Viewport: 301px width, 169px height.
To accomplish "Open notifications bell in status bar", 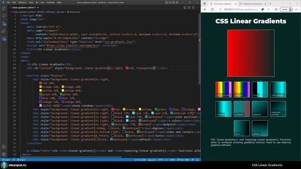I will click(x=198, y=160).
